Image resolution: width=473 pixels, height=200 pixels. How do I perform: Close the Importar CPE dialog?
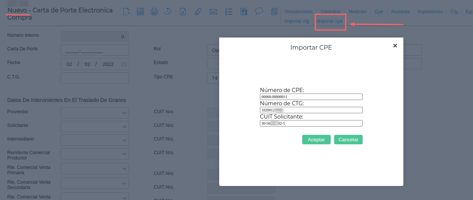(x=395, y=45)
